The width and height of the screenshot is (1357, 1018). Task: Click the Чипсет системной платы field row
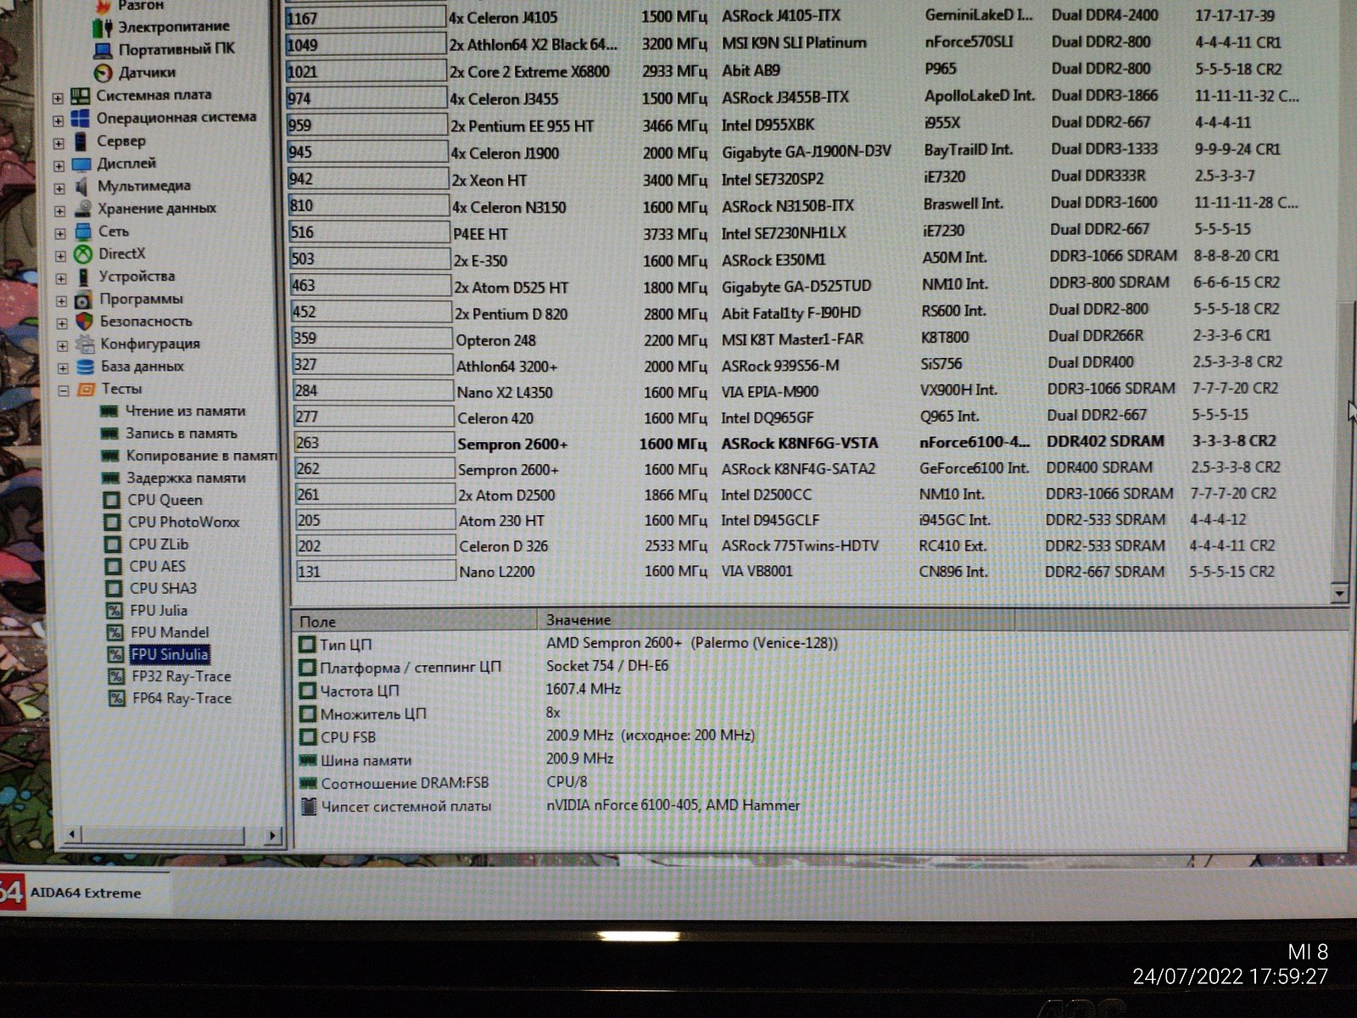(550, 806)
